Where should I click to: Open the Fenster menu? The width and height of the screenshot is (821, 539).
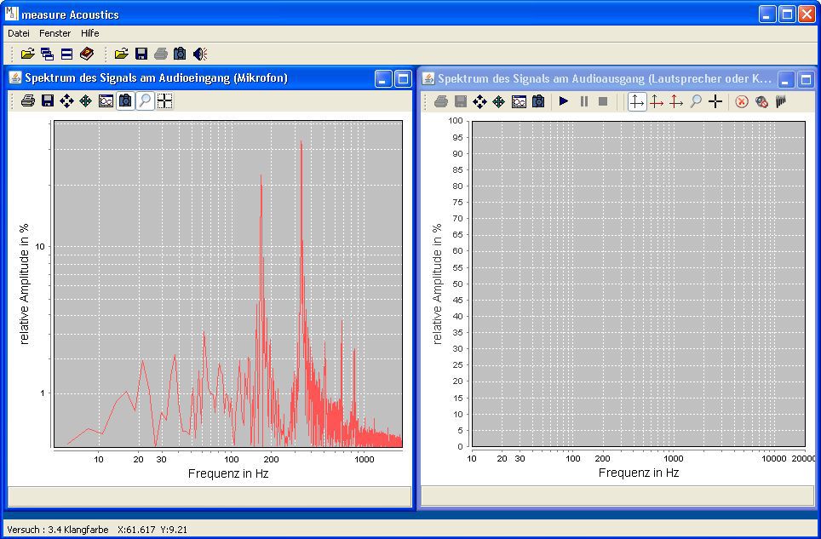(x=55, y=33)
